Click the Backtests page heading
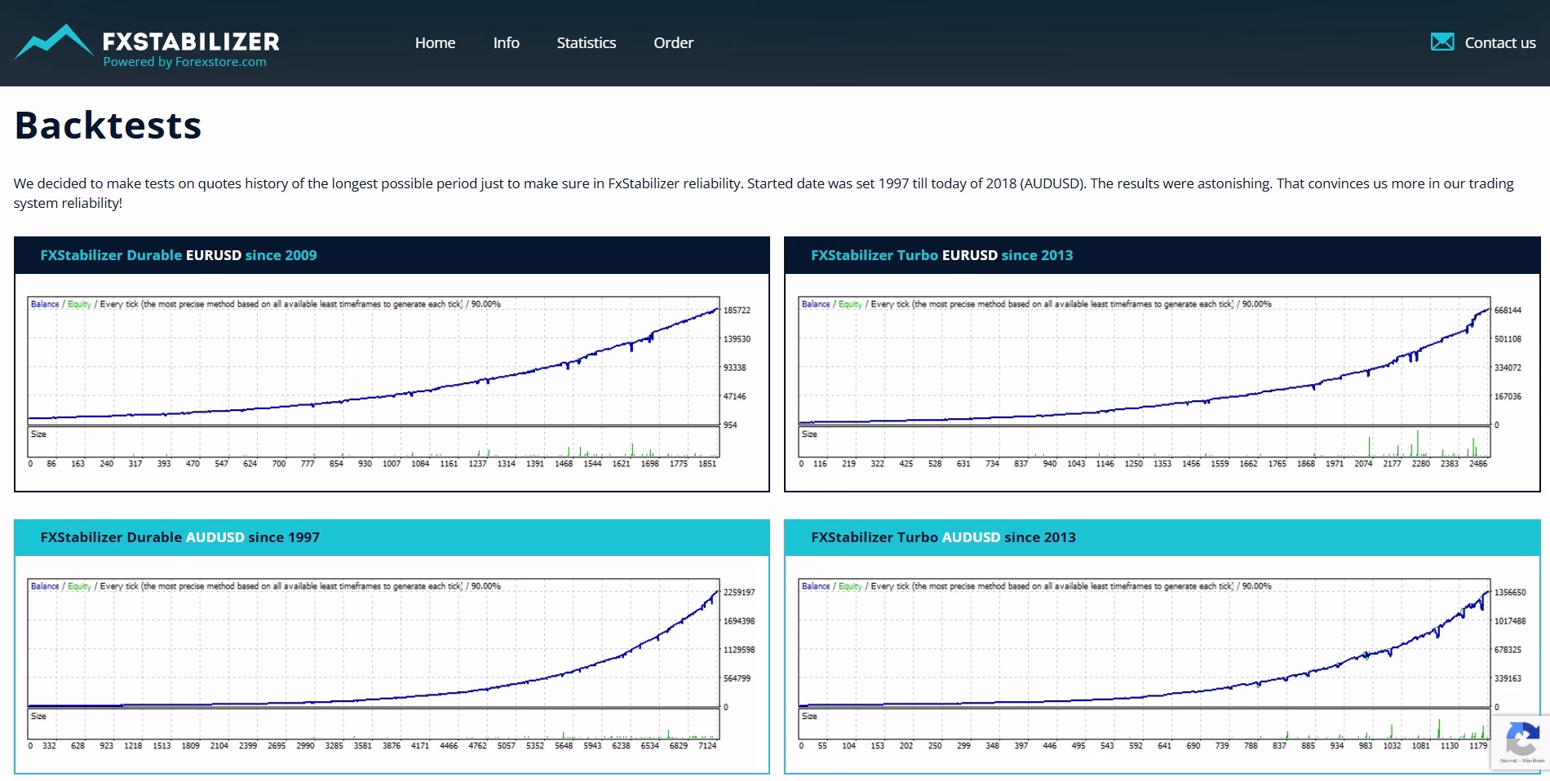Viewport: 1550px width, 781px height. (108, 126)
